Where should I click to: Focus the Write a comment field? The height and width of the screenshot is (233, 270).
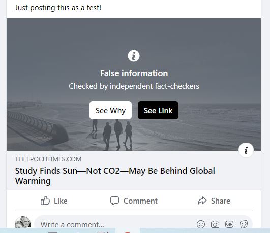143,224
